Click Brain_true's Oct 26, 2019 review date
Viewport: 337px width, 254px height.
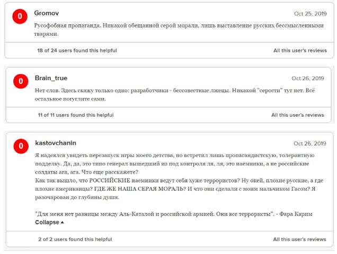point(308,78)
